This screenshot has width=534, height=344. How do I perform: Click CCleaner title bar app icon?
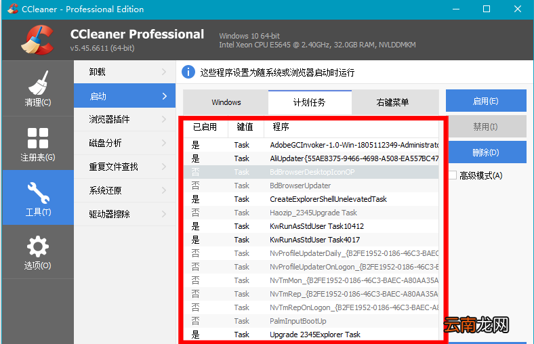point(13,9)
